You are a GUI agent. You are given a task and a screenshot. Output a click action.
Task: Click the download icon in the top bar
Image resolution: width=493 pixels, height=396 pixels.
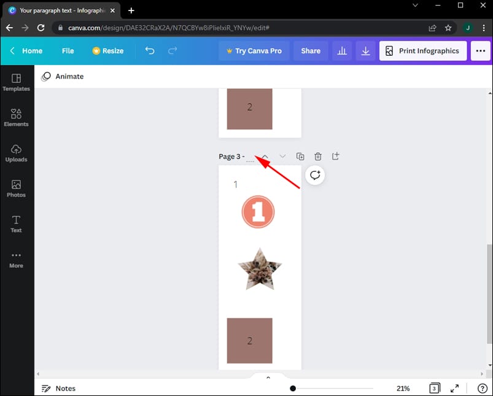pyautogui.click(x=365, y=51)
